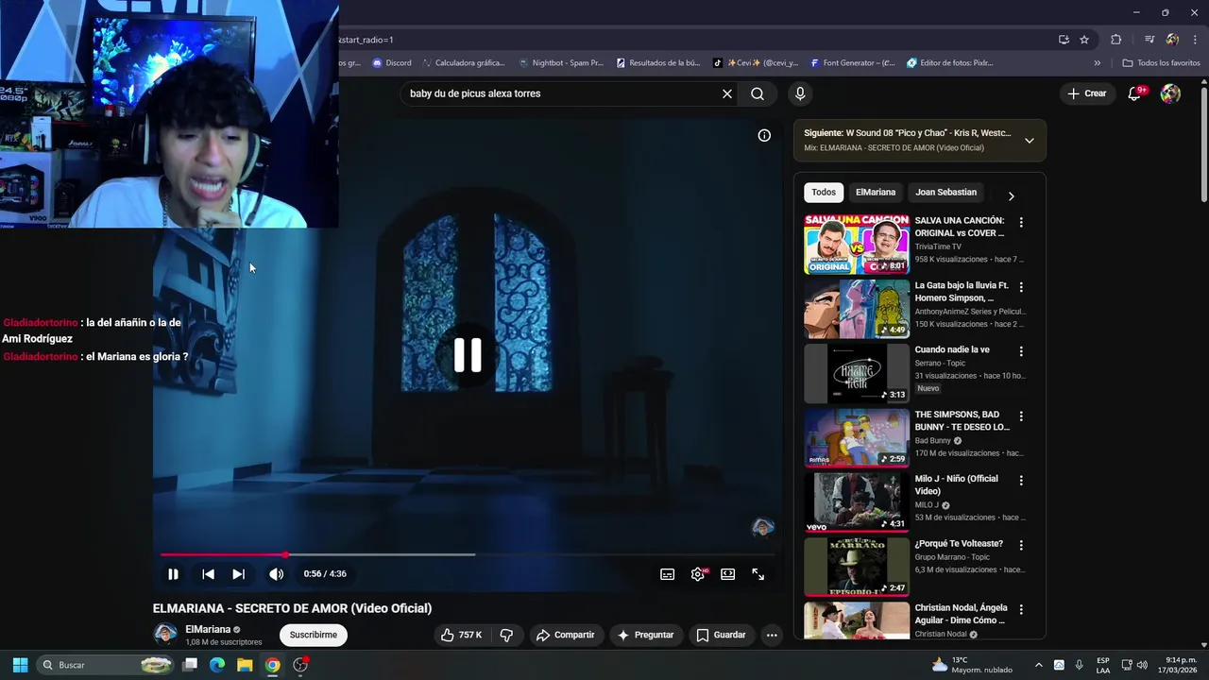1209x680 pixels.
Task: Open Chrome media controls icon
Action: [1149, 40]
